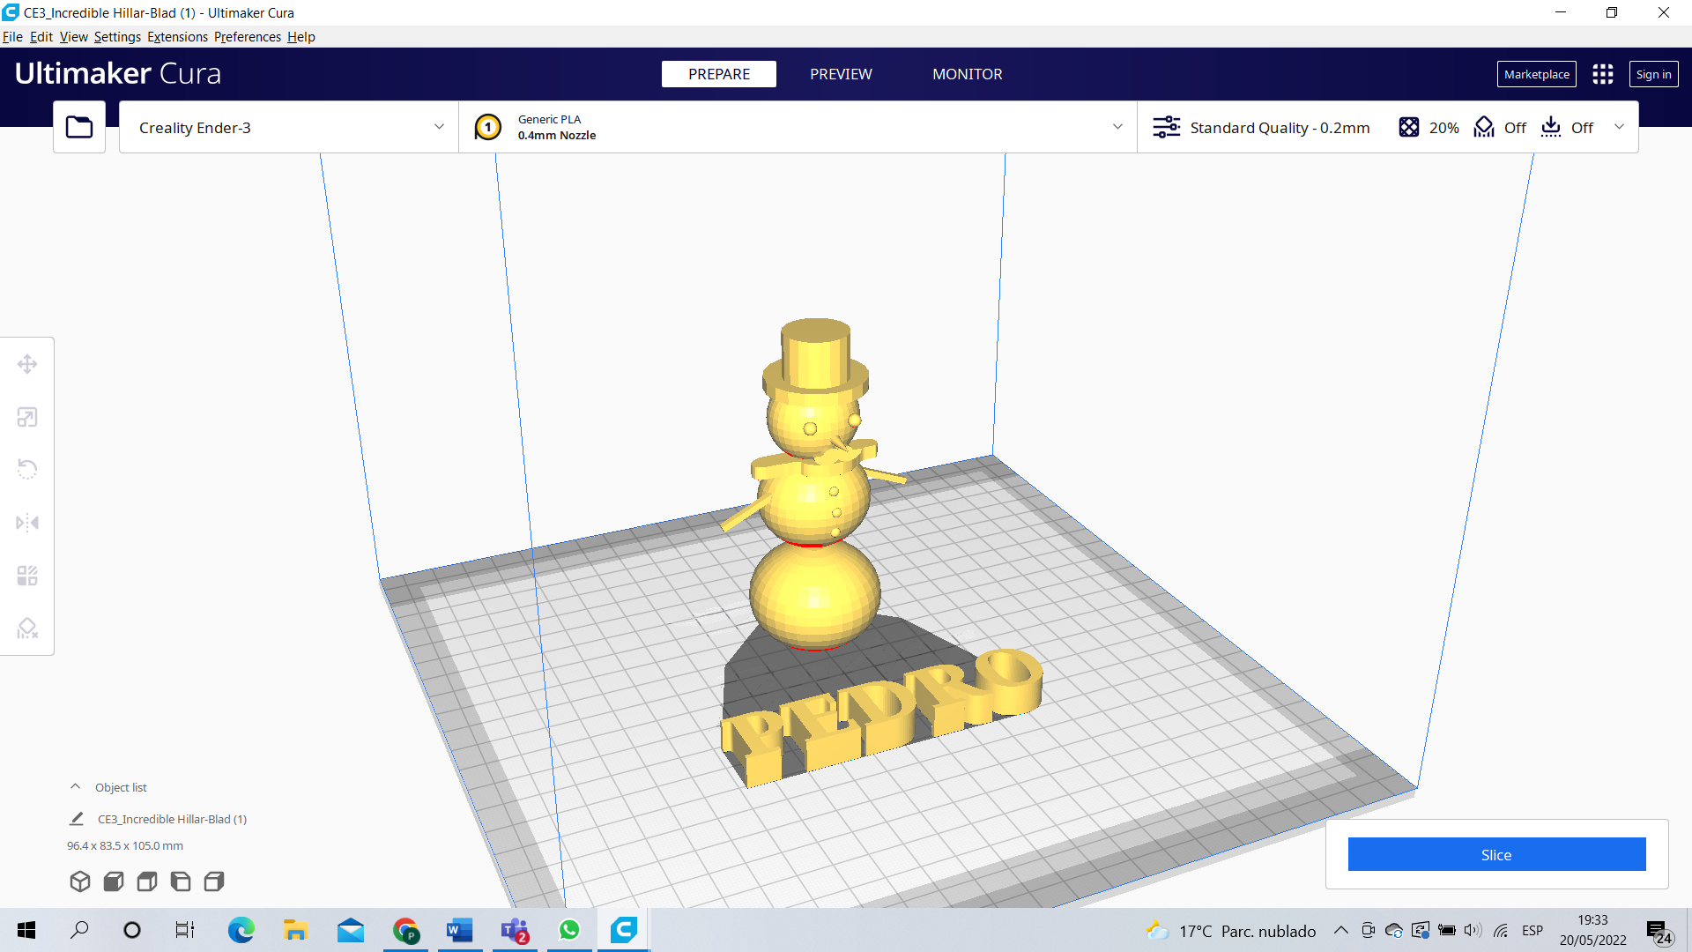Open file with the folder icon
Screen dimensions: 1692x952
coord(79,127)
